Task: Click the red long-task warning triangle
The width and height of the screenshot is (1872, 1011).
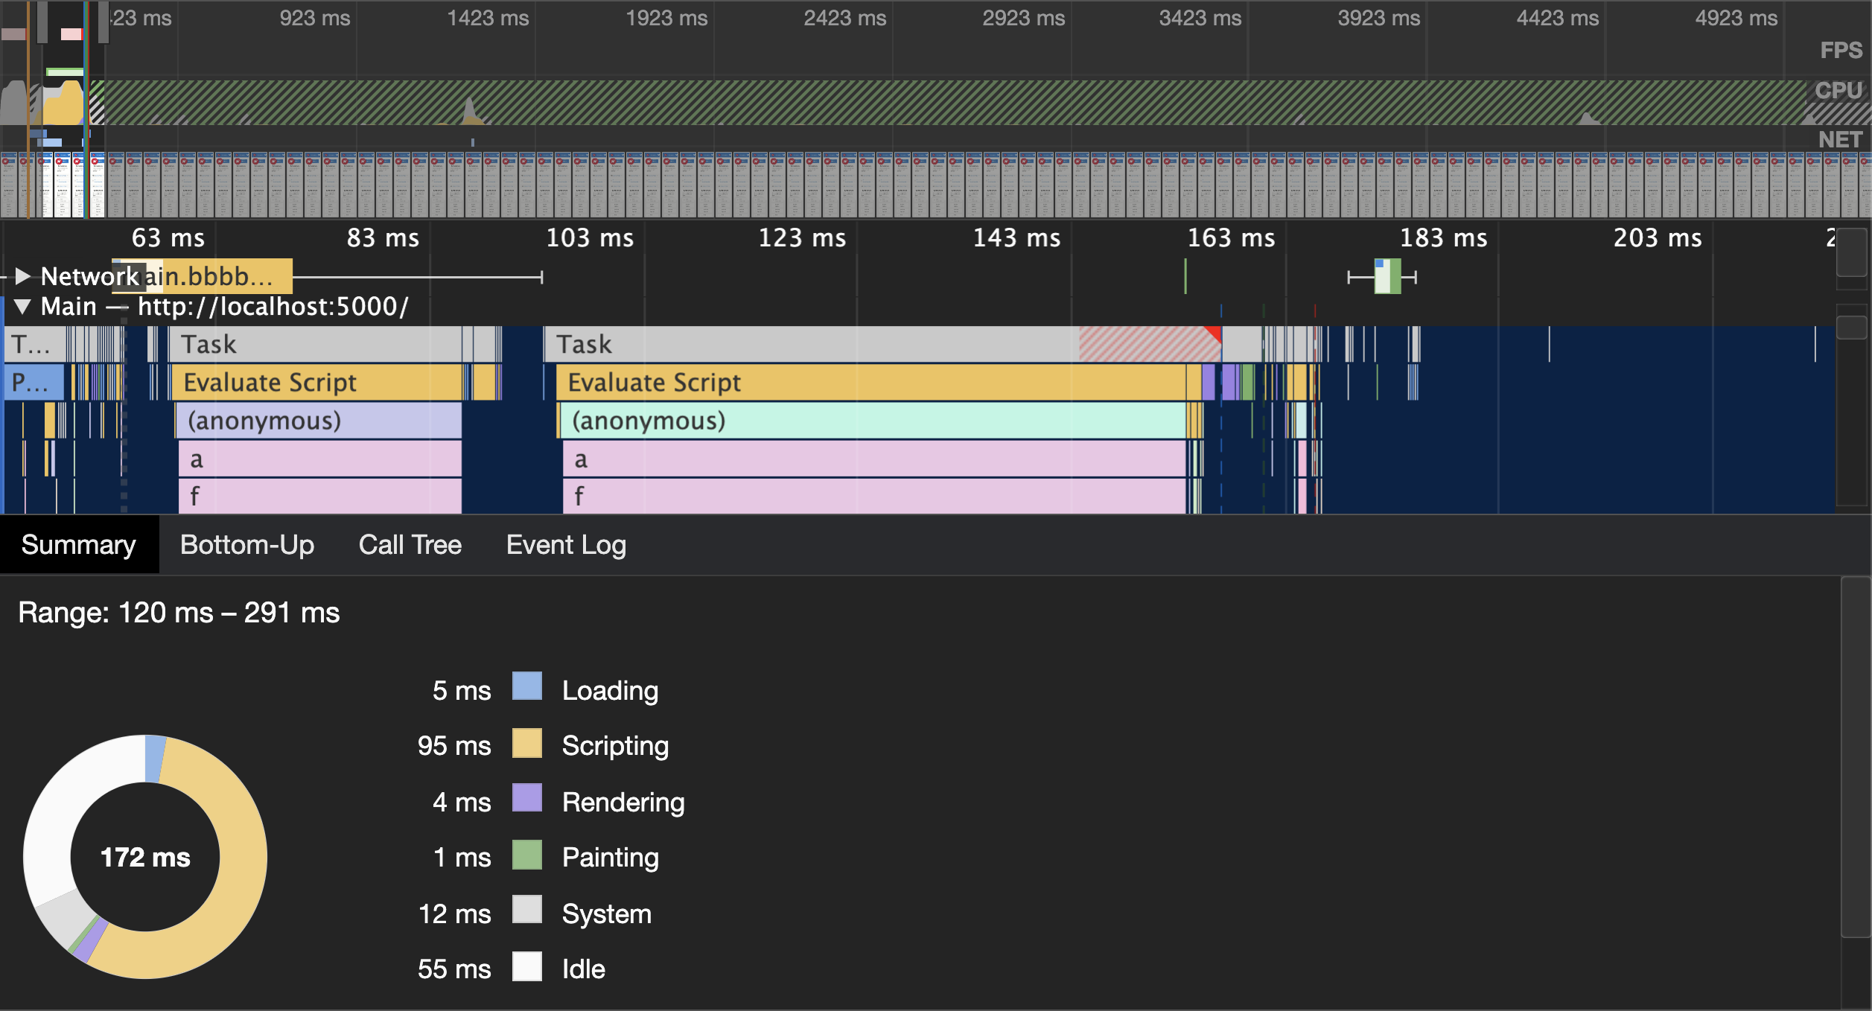Action: click(x=1214, y=333)
